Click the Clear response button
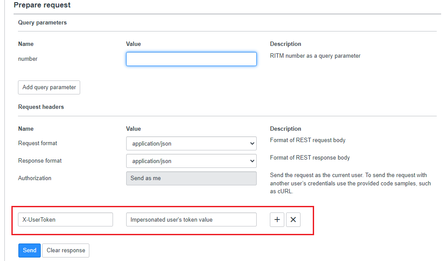 [x=66, y=251]
